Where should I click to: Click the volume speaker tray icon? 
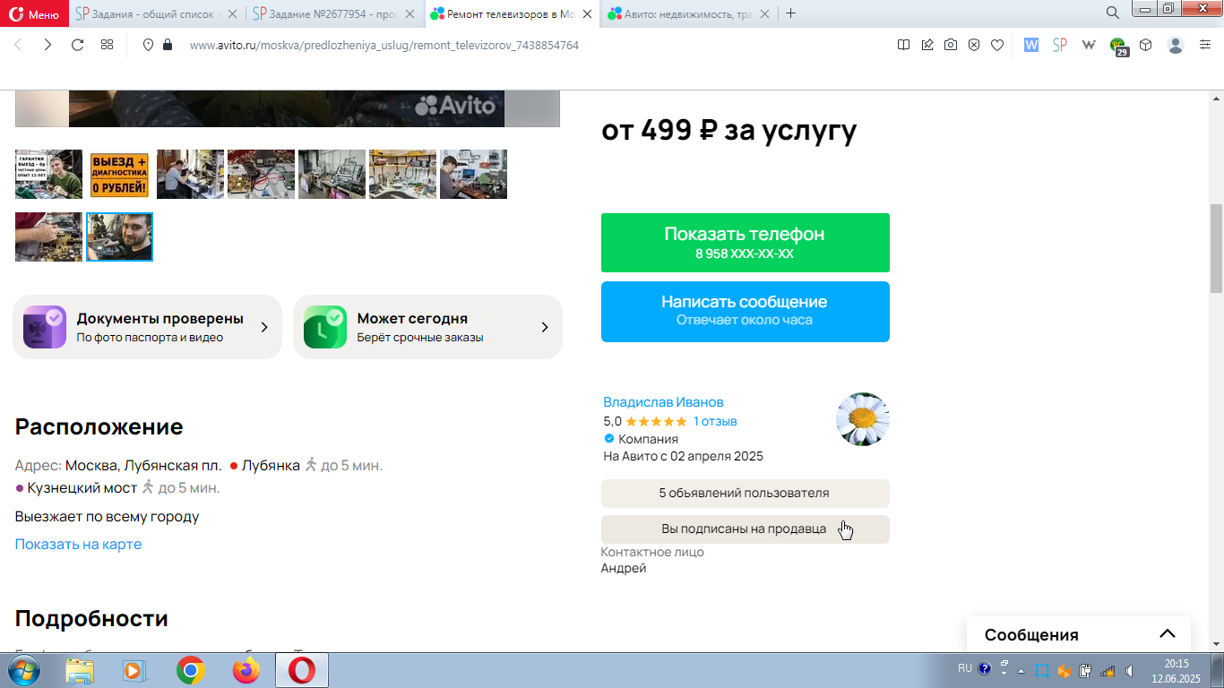tap(1130, 670)
